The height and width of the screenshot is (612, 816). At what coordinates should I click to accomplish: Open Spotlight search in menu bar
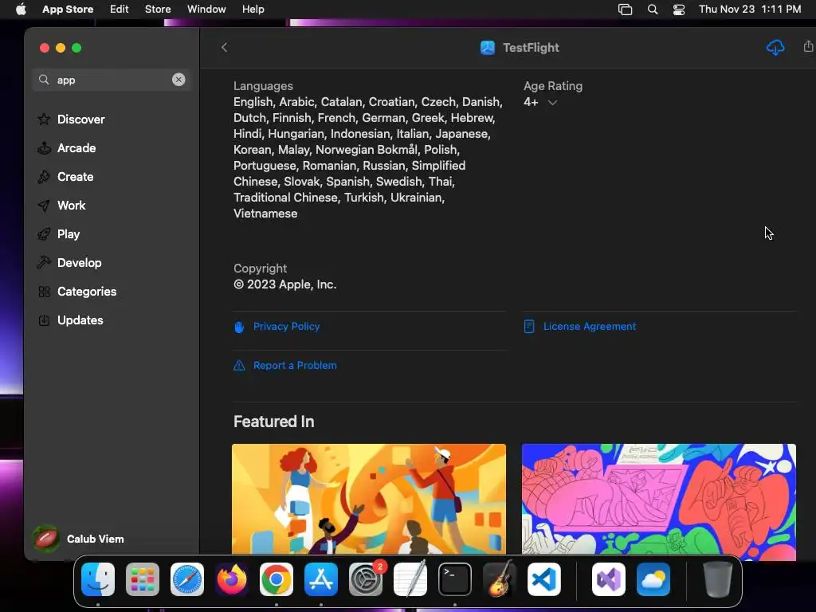(x=653, y=10)
